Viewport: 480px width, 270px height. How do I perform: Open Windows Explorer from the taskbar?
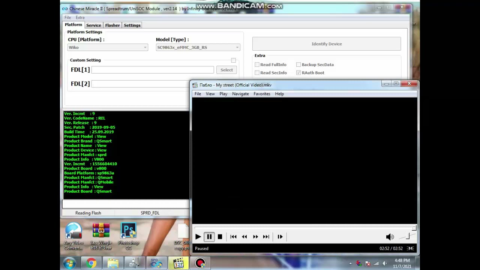(113, 263)
